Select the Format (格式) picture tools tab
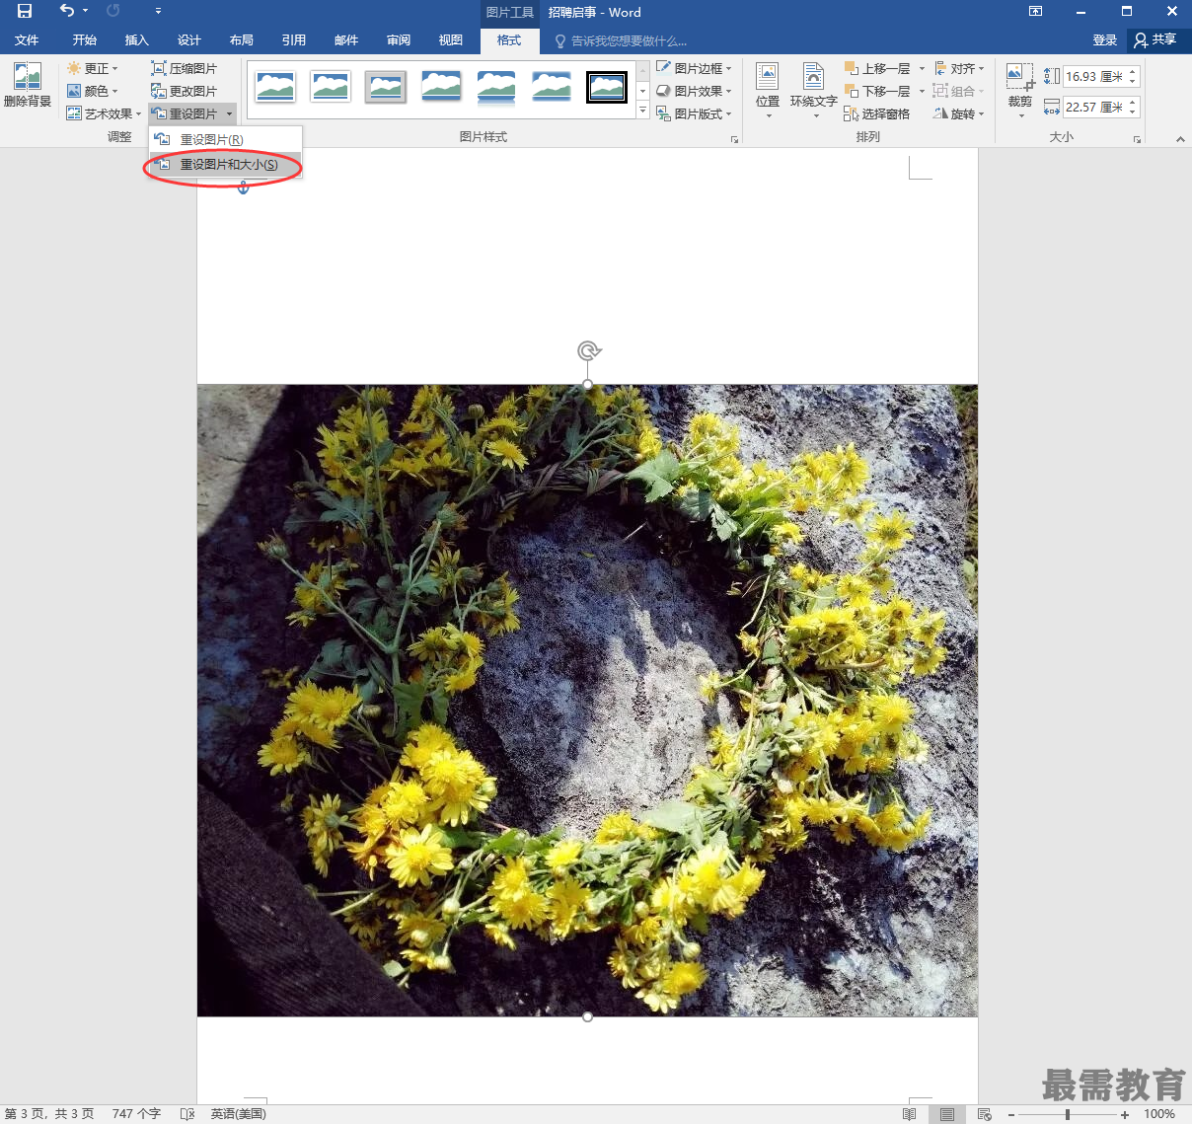This screenshot has height=1124, width=1192. point(509,40)
